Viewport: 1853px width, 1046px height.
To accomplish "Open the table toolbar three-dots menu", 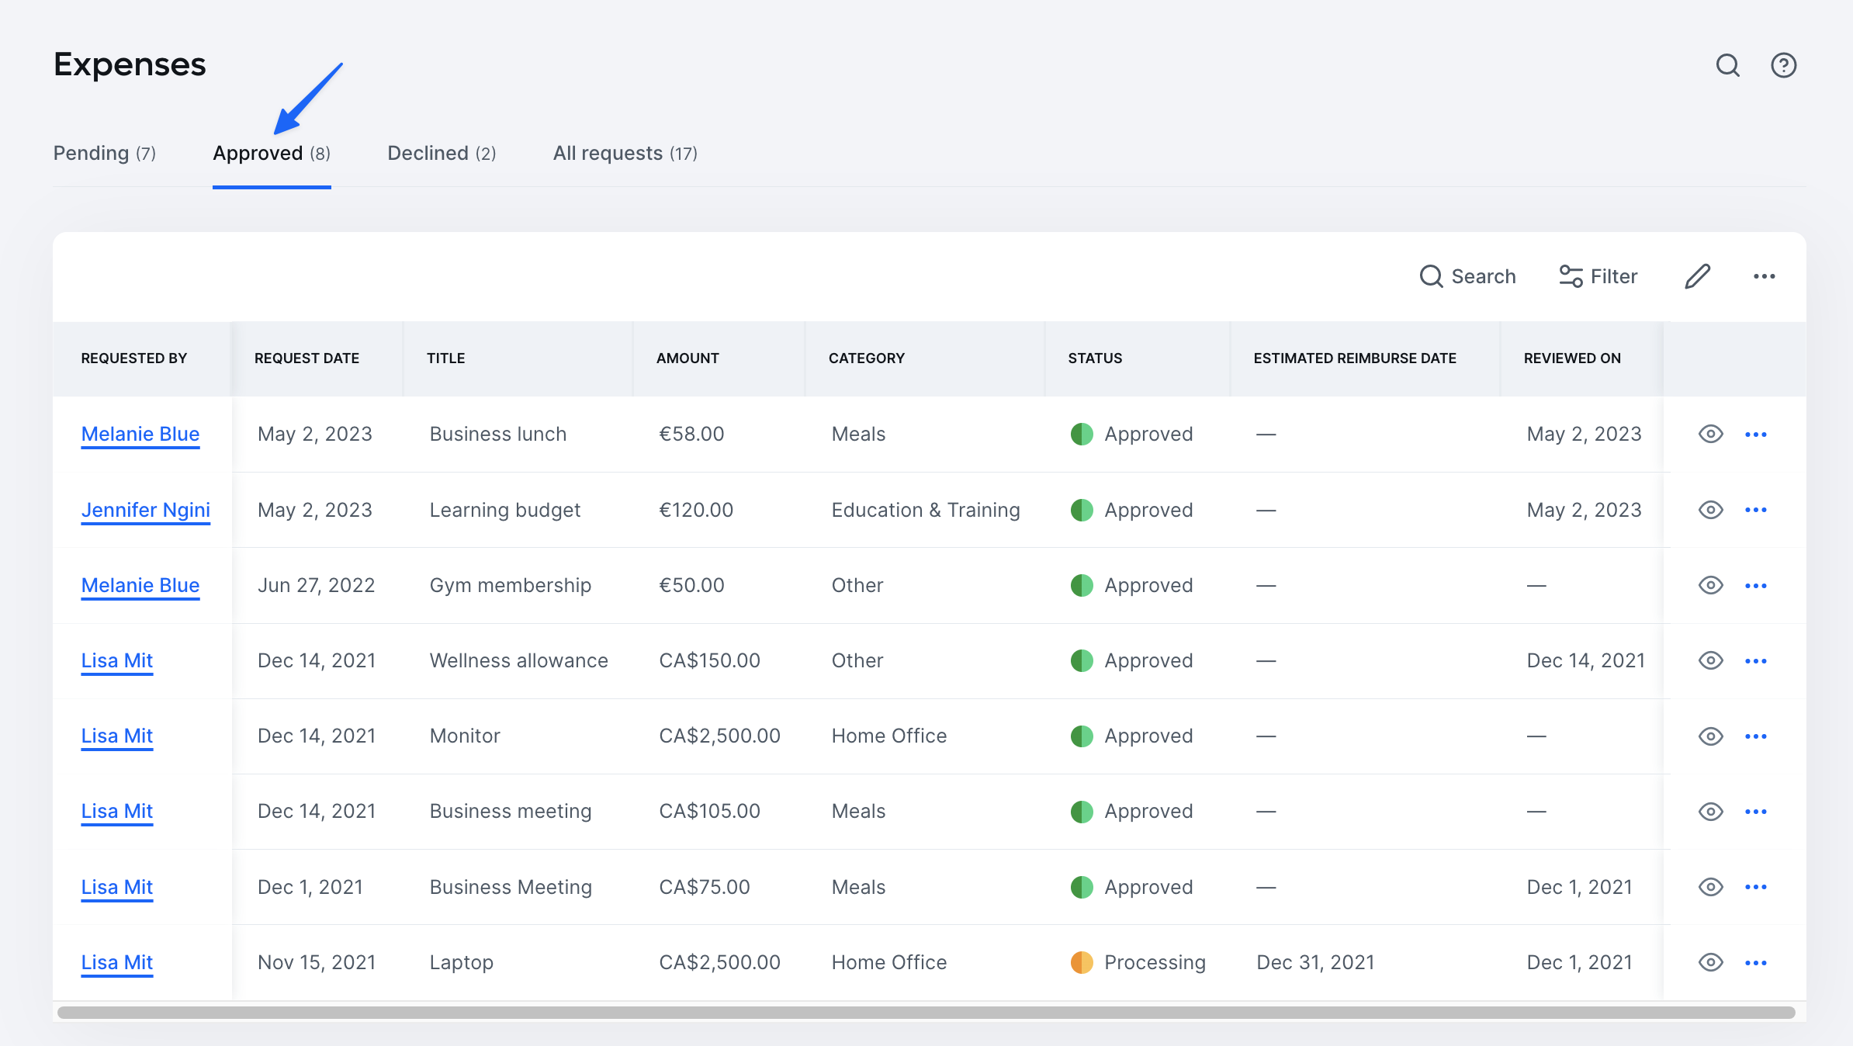I will click(1765, 276).
